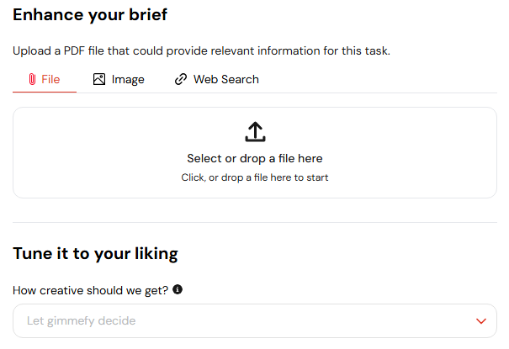The width and height of the screenshot is (509, 349).
Task: Click the "How creative should we get?" label
Action: pyautogui.click(x=91, y=290)
